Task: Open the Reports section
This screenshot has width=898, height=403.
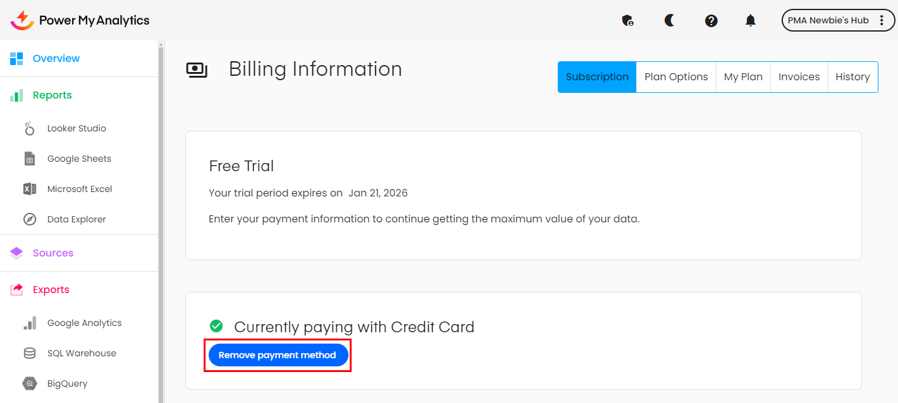Action: 52,95
